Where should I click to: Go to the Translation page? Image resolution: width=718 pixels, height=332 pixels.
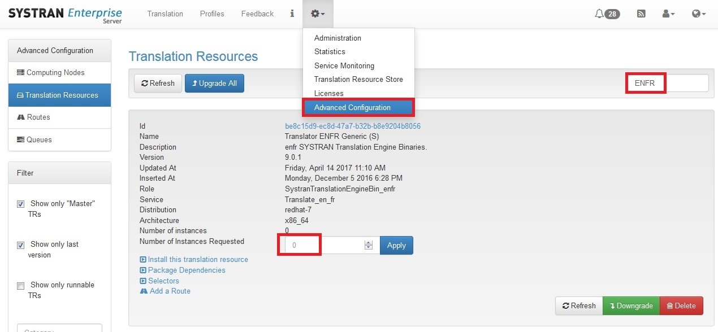[x=165, y=14]
